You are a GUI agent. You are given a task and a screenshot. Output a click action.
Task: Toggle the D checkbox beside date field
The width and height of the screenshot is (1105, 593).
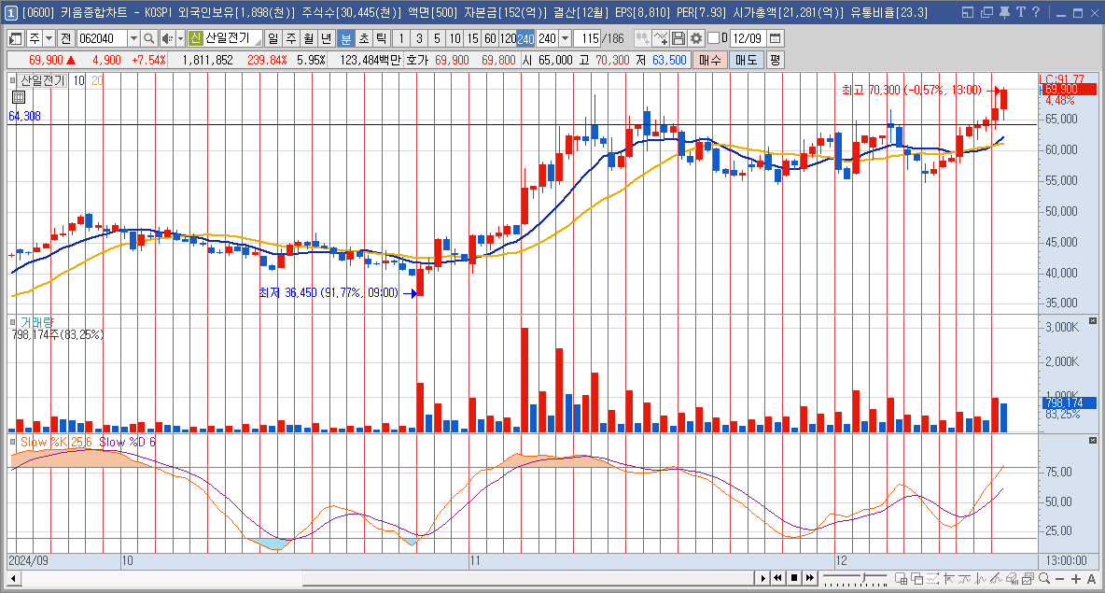[713, 38]
